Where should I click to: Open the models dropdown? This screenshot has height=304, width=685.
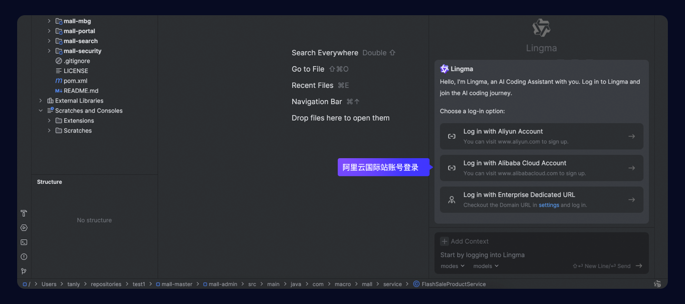pyautogui.click(x=486, y=266)
